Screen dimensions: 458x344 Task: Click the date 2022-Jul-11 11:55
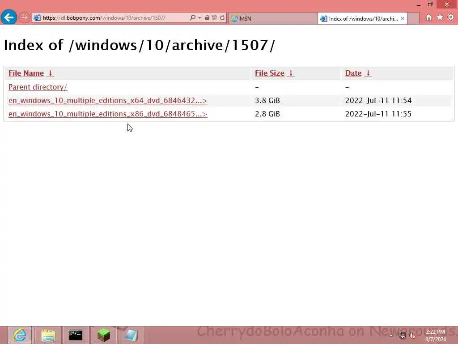pos(378,114)
